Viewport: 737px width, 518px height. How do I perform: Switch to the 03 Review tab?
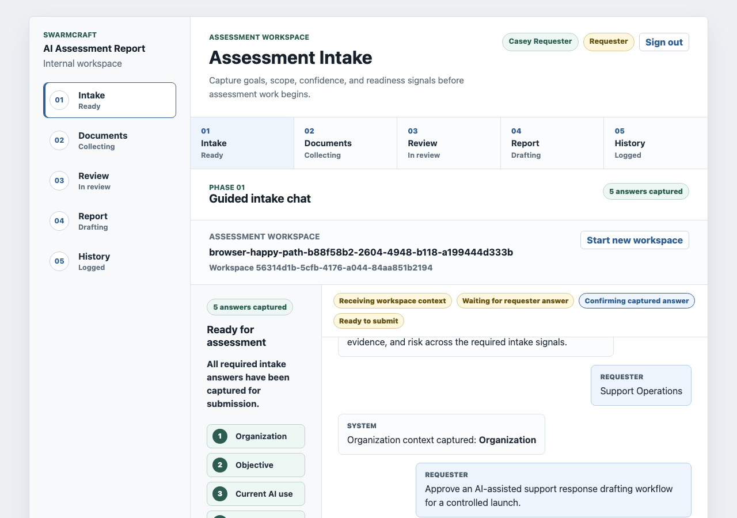point(449,143)
